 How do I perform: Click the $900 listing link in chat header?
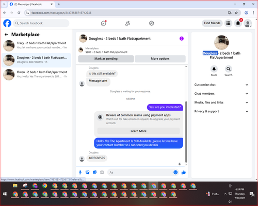[106, 52]
